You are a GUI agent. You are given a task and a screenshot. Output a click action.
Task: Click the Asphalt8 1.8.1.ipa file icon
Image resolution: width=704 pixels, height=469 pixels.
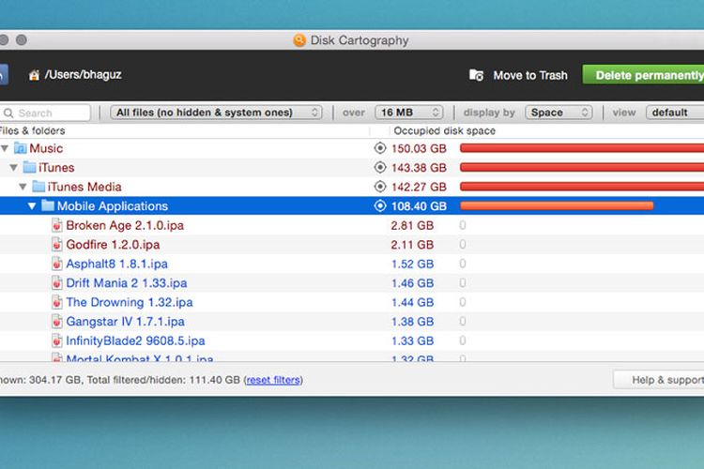click(x=56, y=264)
